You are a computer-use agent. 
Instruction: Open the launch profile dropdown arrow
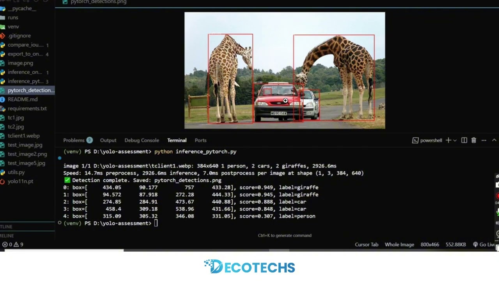[455, 140]
